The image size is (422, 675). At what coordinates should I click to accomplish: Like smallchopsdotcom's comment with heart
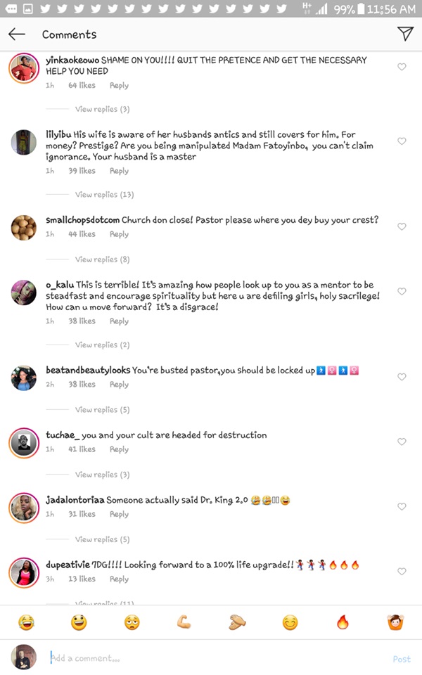(402, 226)
